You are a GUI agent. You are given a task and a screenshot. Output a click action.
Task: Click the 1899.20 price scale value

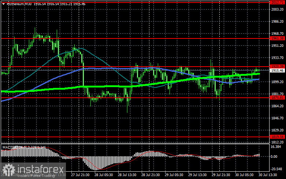click(x=278, y=82)
